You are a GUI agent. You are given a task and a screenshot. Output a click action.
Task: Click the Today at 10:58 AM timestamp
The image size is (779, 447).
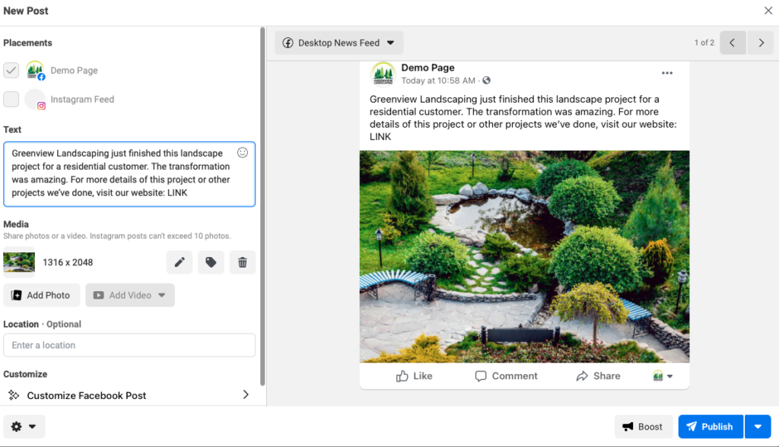438,81
